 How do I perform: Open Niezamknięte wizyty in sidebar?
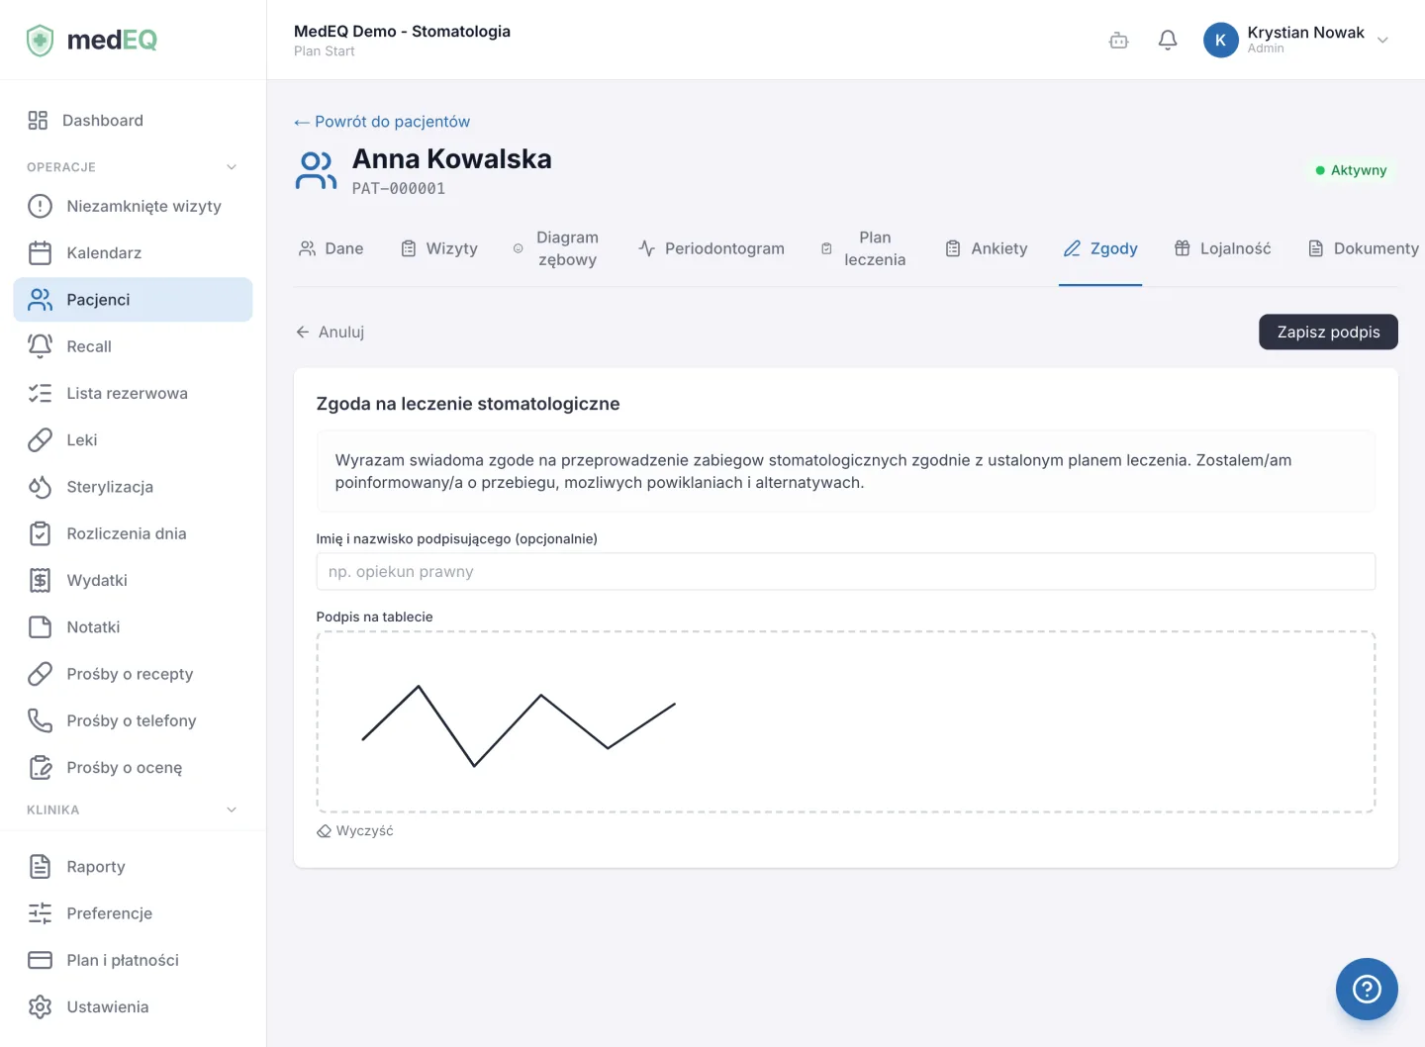click(x=133, y=206)
